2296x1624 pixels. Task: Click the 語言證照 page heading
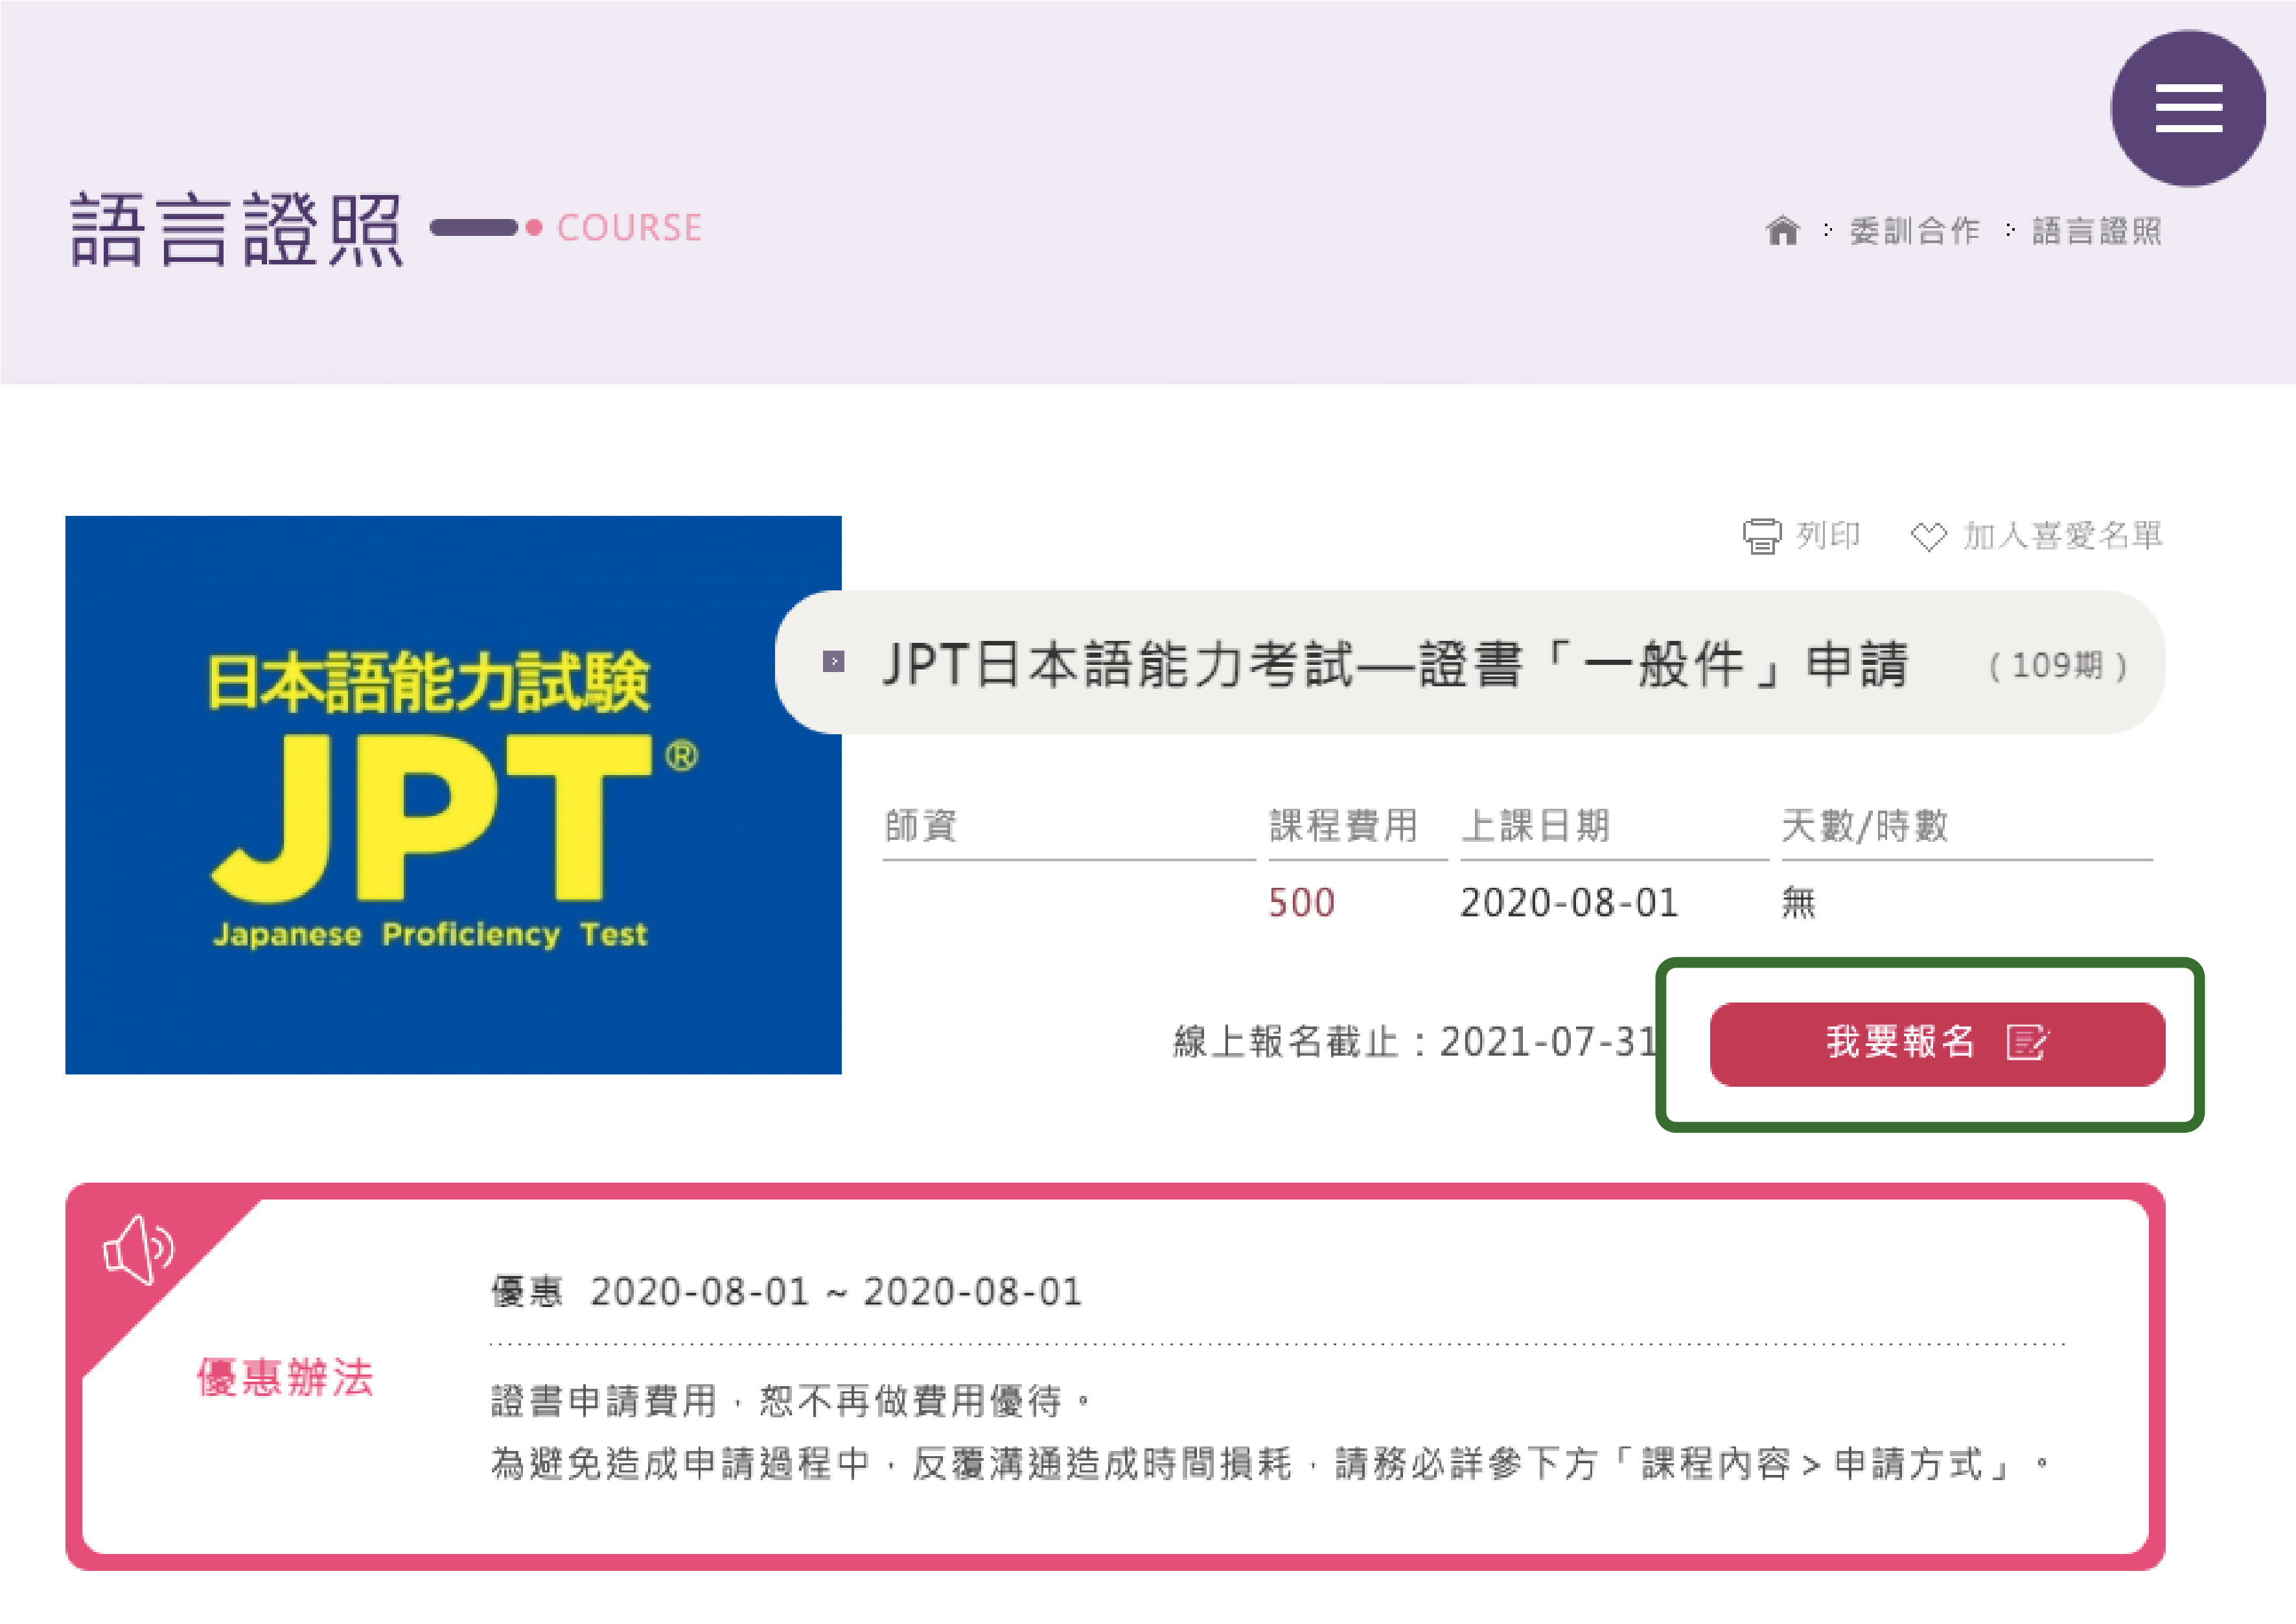236,229
